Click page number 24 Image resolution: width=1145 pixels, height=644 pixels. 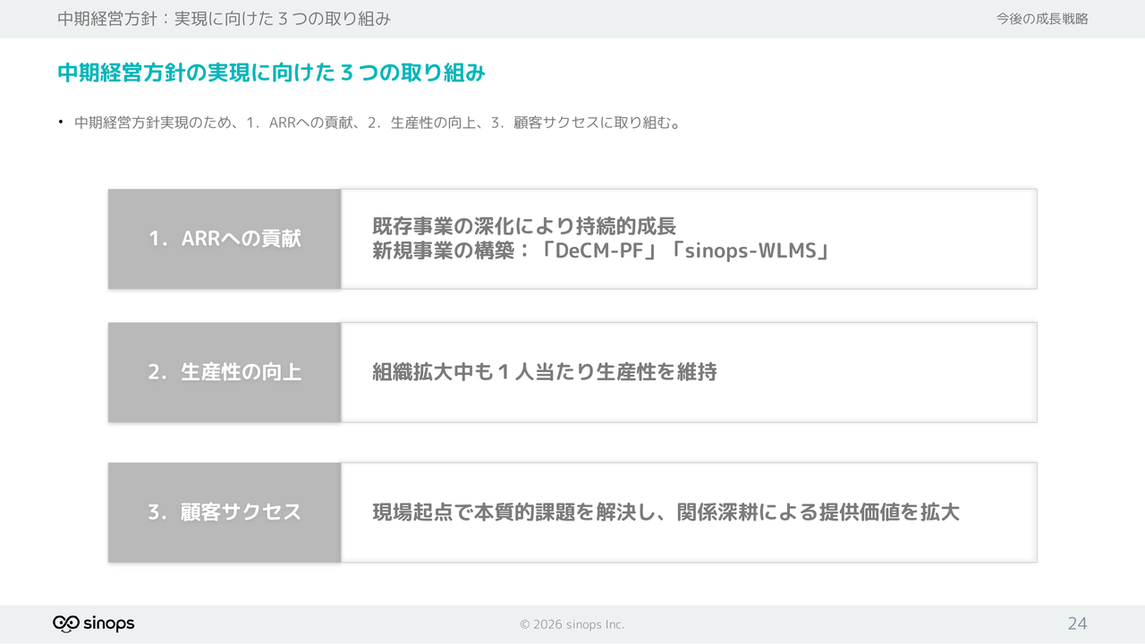coord(1077,623)
